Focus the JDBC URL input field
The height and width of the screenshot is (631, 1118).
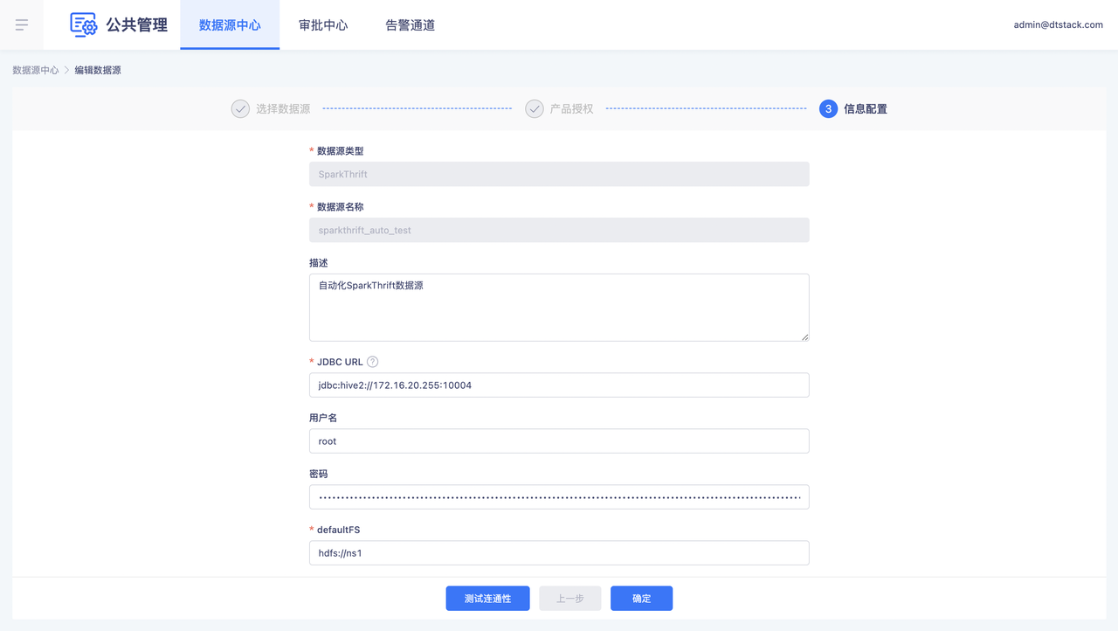point(559,385)
